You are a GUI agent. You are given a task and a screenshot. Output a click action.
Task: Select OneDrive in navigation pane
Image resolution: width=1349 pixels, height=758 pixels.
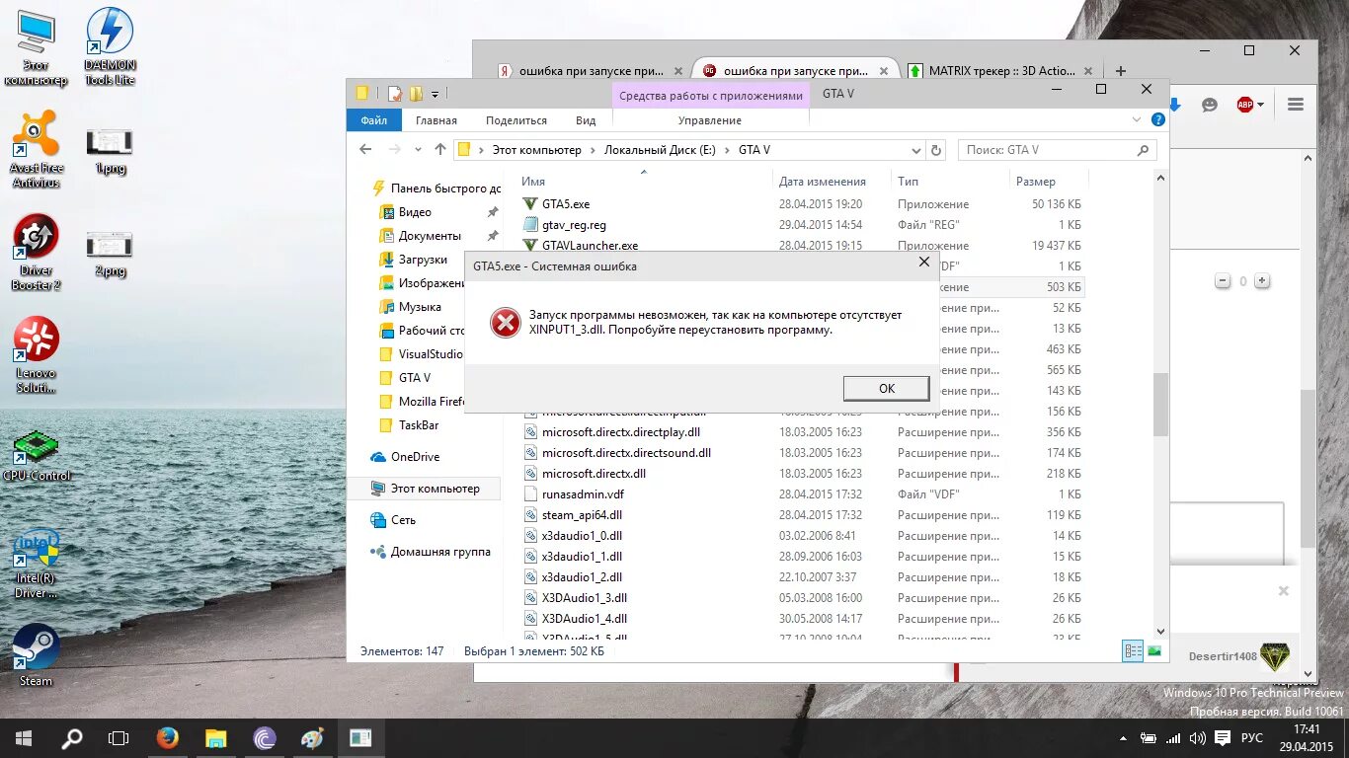click(415, 457)
